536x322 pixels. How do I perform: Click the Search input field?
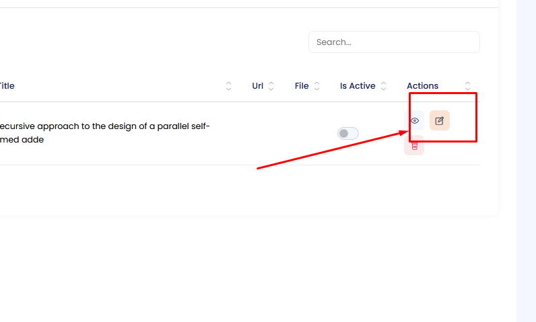tap(394, 42)
